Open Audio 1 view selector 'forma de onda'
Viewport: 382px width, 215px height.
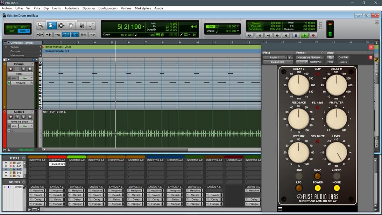coord(20,121)
